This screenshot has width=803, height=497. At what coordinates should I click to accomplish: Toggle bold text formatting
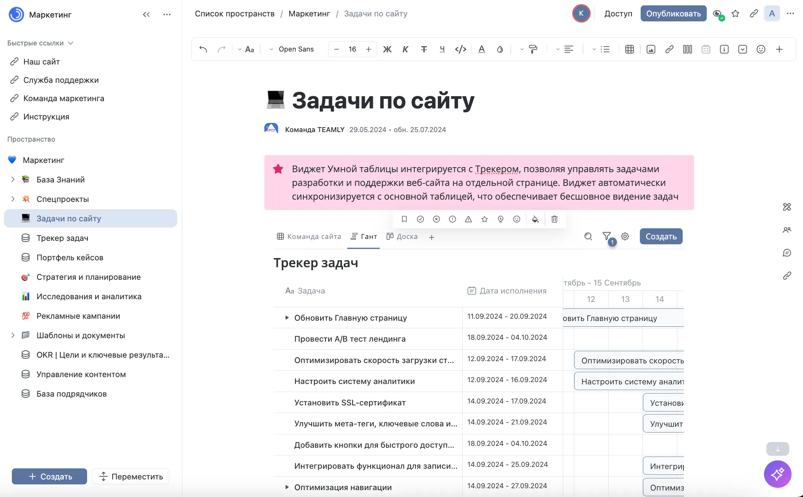[387, 49]
